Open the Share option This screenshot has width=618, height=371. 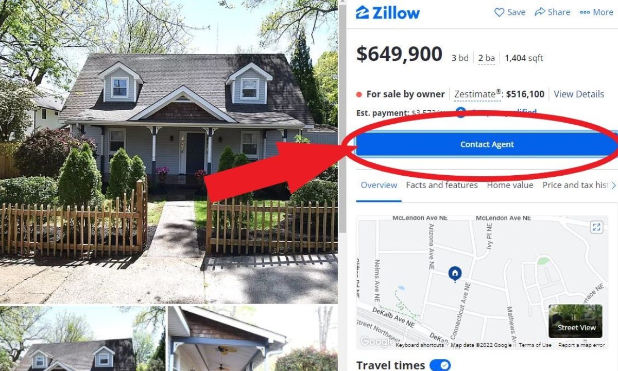[553, 12]
